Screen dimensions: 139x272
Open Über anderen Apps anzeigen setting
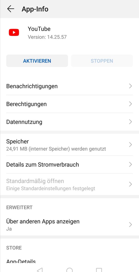tap(70, 225)
